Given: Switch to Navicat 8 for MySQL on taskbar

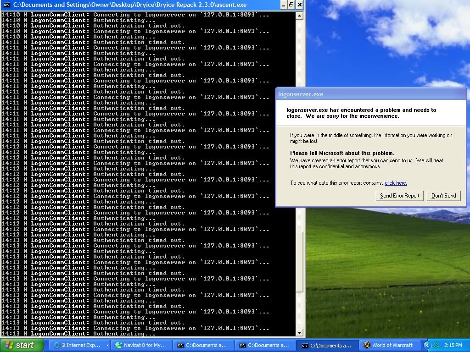Looking at the screenshot, I should pos(141,345).
